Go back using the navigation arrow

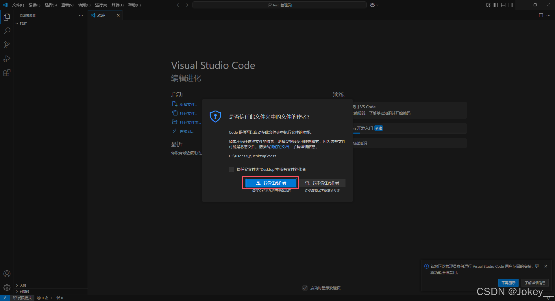point(179,5)
